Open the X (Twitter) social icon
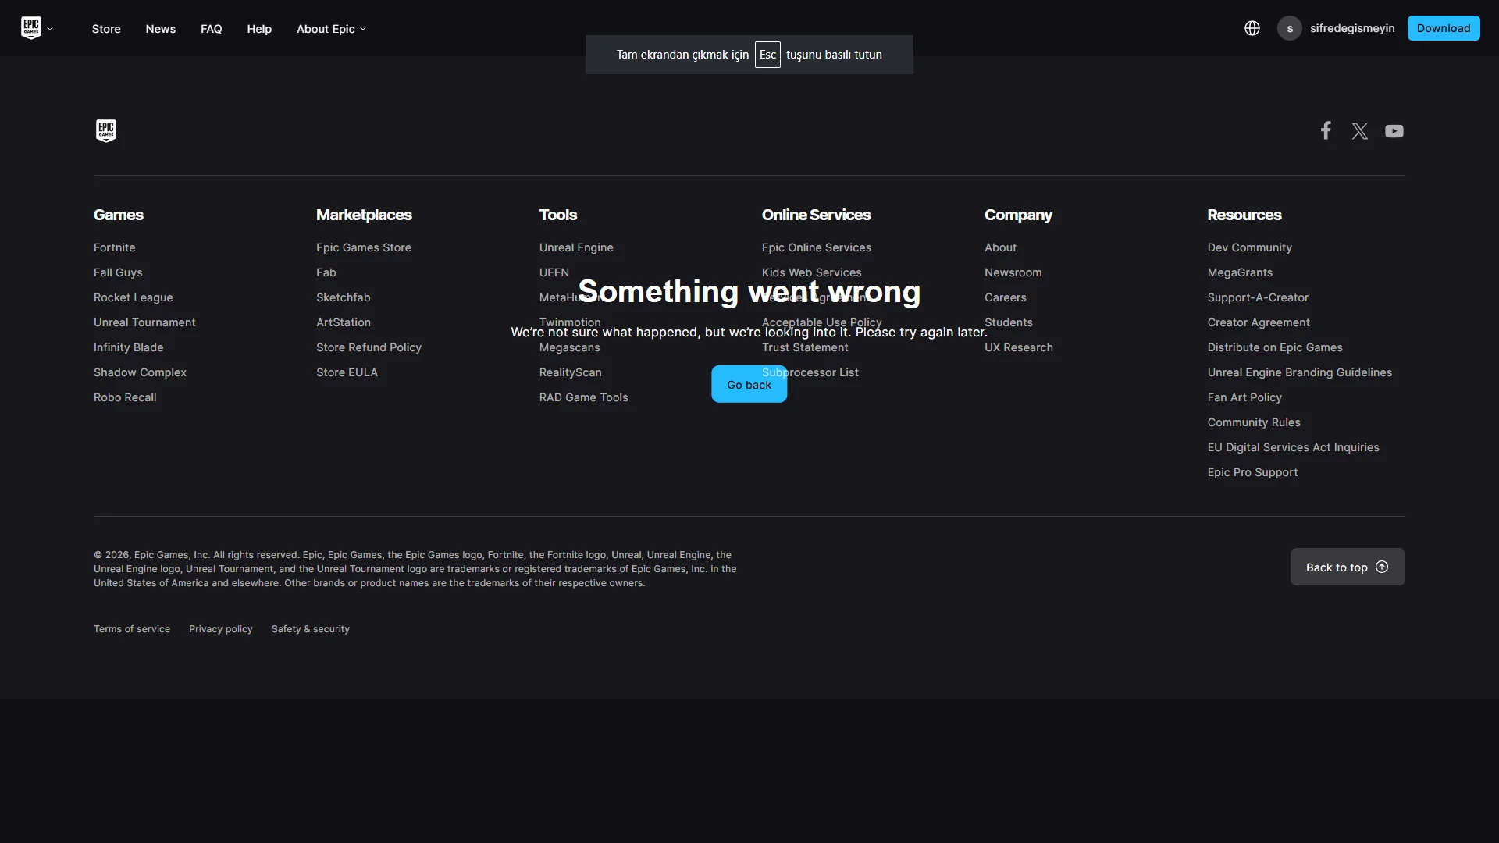The height and width of the screenshot is (843, 1499). 1359,131
